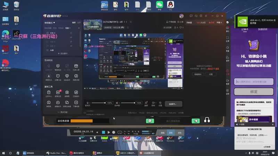Show hidden icons in the Windows tray

pyautogui.click(x=246, y=153)
